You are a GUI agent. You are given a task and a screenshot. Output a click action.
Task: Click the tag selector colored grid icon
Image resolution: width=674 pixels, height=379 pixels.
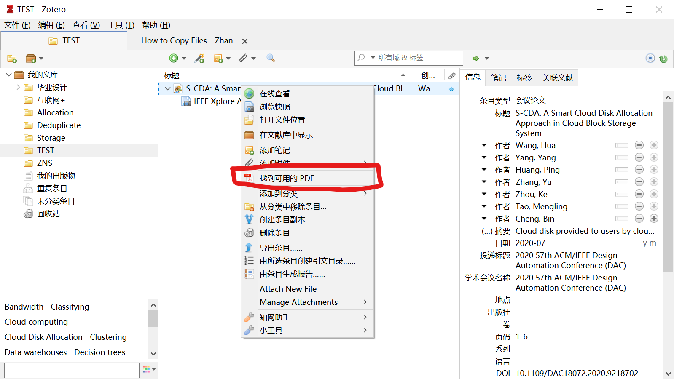pyautogui.click(x=147, y=369)
